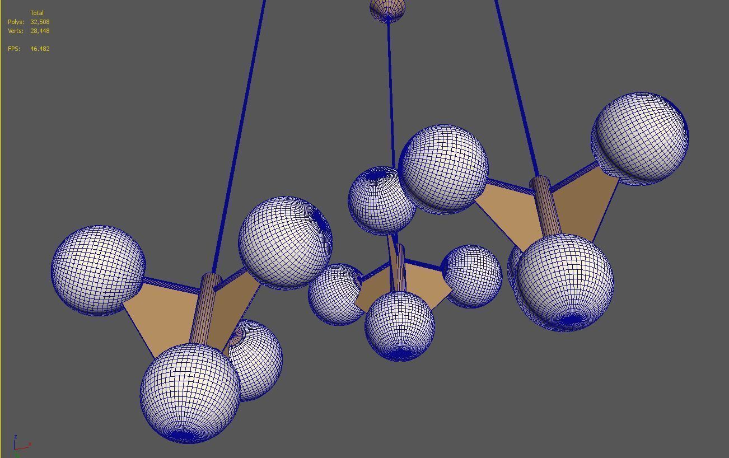Click the Verts label
729x458 pixels.
tap(16, 31)
